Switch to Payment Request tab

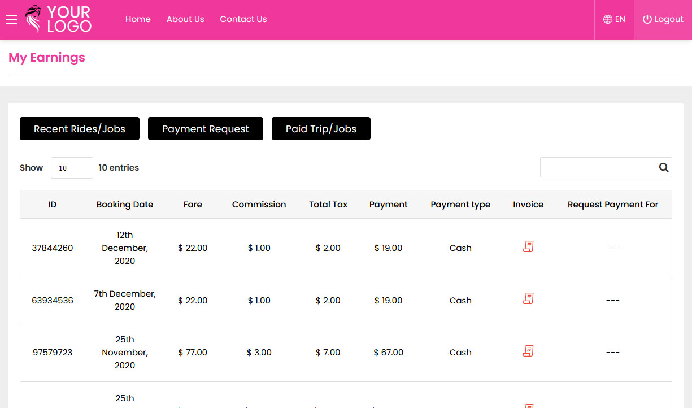point(206,129)
